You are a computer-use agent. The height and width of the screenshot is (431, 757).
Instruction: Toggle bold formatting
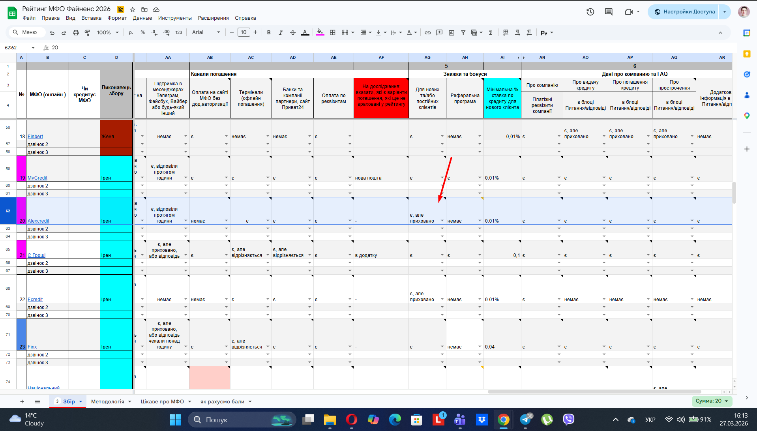[269, 33]
